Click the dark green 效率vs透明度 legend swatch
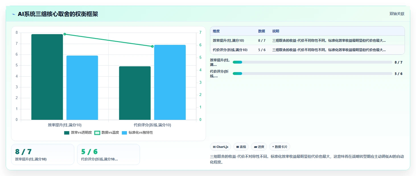Screen dimensions: 416x176 67,133
